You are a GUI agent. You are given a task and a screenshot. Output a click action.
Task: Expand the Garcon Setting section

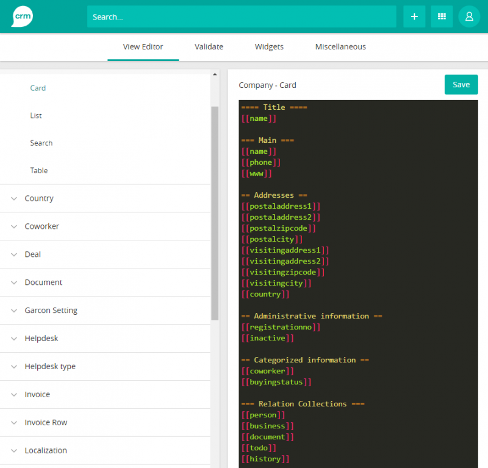pyautogui.click(x=51, y=311)
